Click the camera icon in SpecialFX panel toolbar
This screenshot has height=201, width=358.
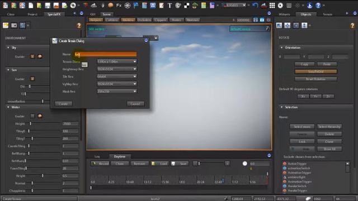coord(14,25)
